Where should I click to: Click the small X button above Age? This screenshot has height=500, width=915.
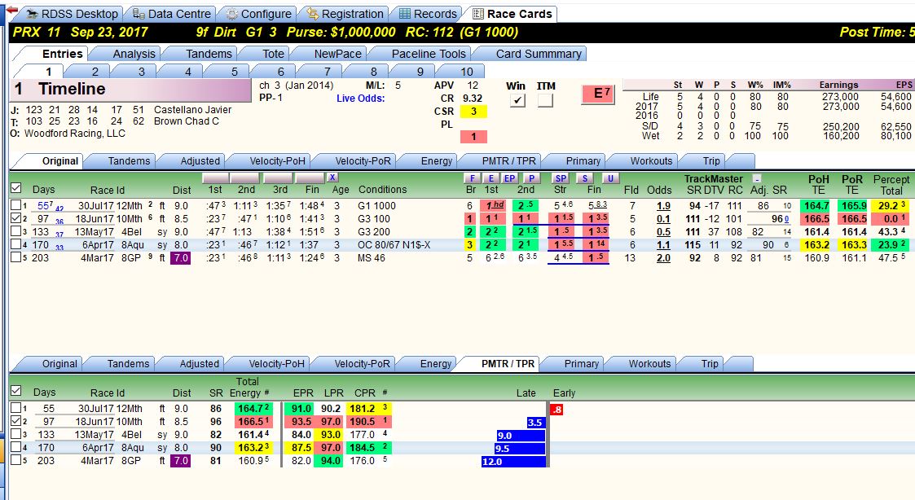332,178
